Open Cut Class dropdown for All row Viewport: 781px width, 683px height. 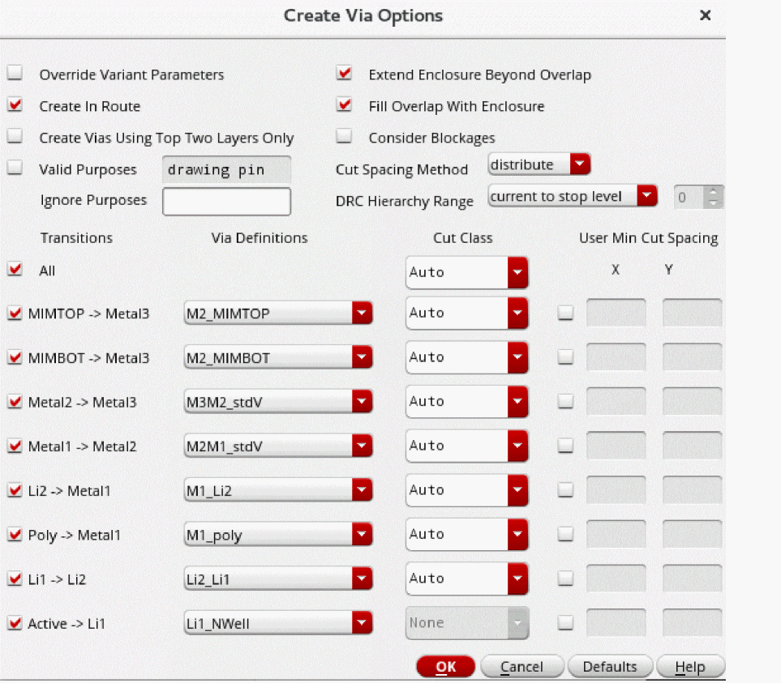pyautogui.click(x=466, y=272)
